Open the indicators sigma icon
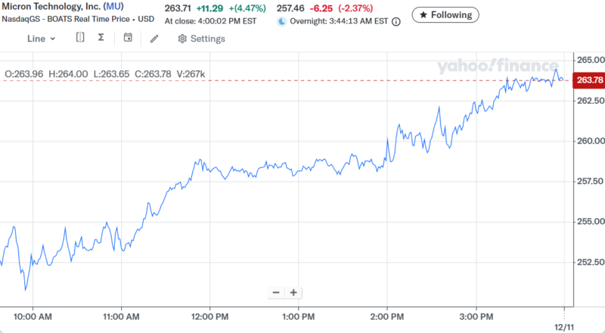 click(x=101, y=38)
